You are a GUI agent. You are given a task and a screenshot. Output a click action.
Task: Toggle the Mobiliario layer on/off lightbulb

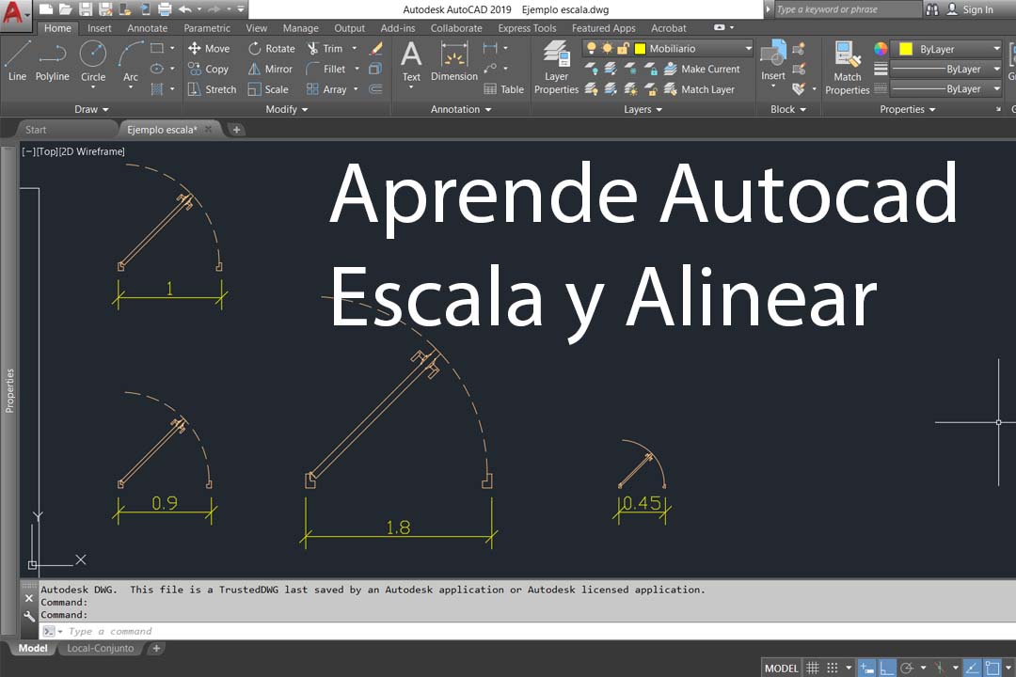[591, 49]
